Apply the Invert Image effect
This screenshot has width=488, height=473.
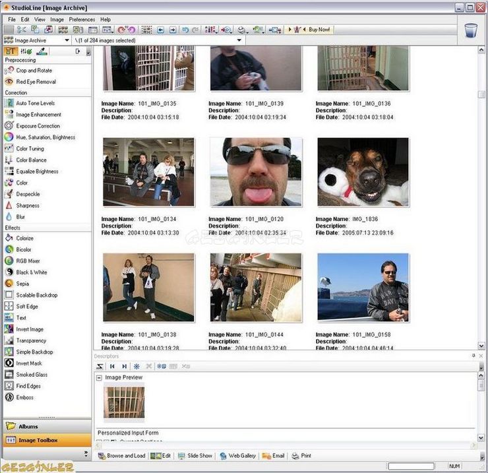[x=24, y=329]
